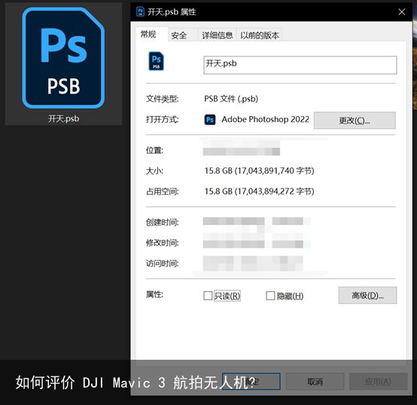The width and height of the screenshot is (417, 405).
Task: Toggle the 隐藏(H) checkbox
Action: click(x=270, y=296)
